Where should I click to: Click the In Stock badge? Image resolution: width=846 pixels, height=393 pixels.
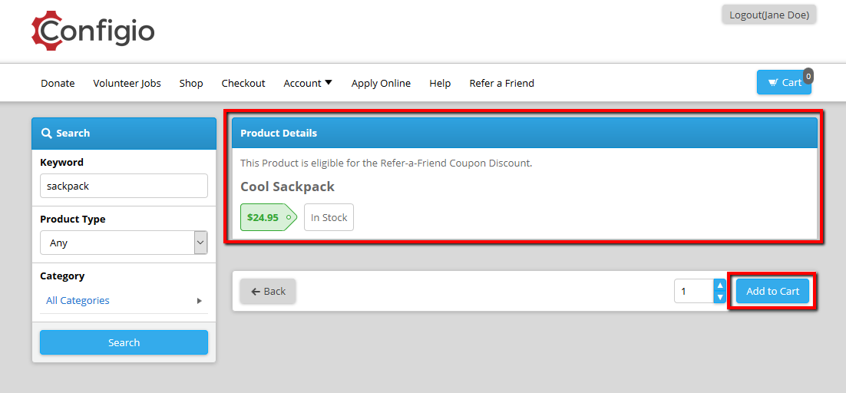(329, 217)
